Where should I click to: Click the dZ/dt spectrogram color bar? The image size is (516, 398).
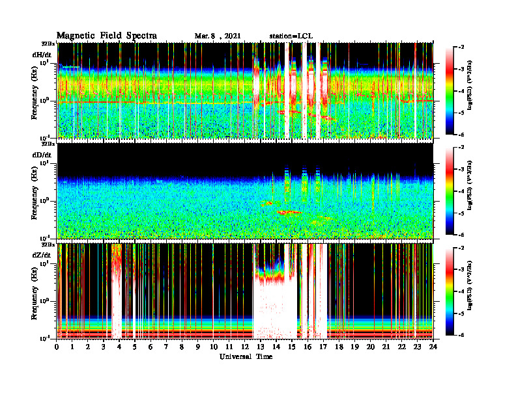[x=450, y=291]
